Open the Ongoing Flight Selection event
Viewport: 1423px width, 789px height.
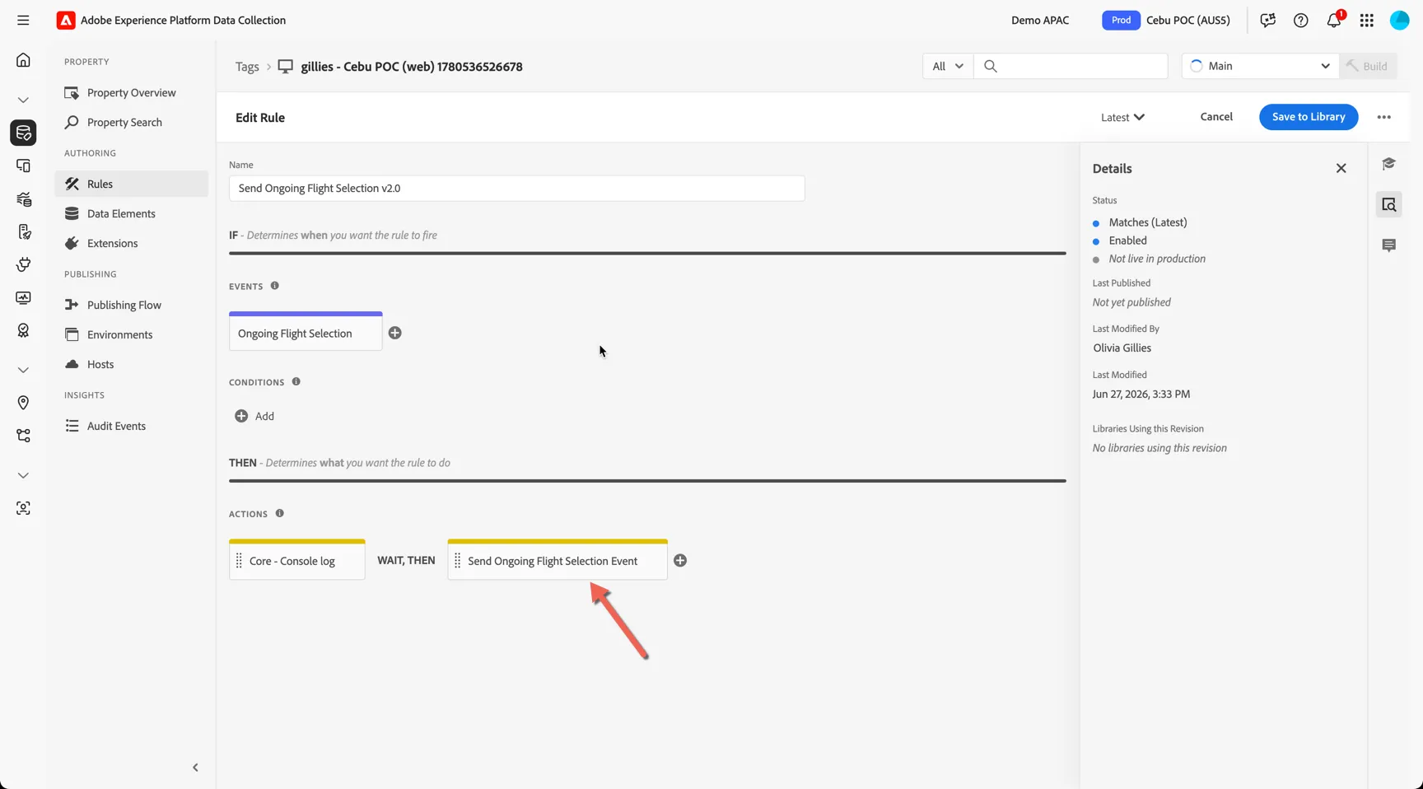click(x=306, y=332)
